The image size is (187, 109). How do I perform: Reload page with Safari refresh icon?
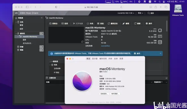coord(121,7)
